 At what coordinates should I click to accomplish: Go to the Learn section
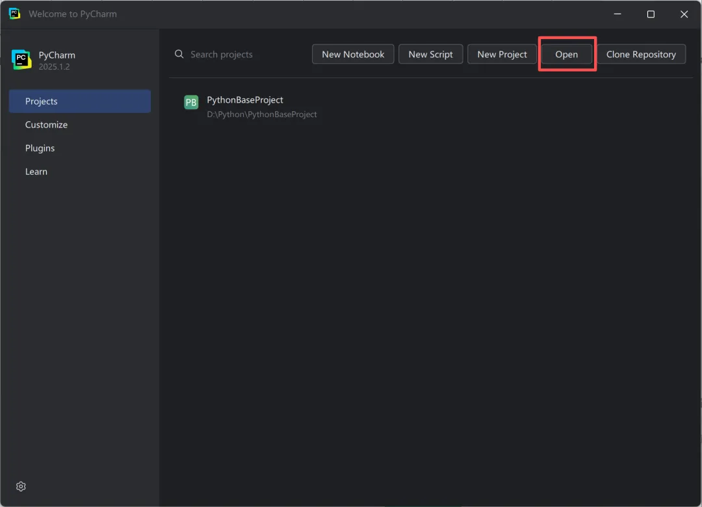click(80, 172)
